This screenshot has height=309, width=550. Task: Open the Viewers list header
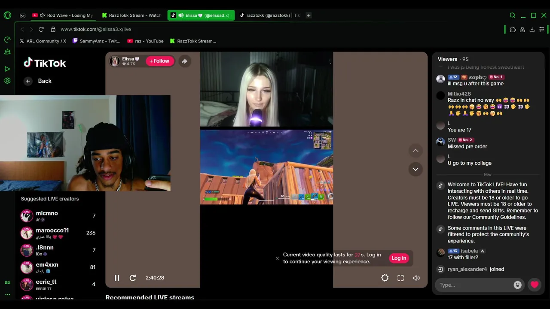453,59
